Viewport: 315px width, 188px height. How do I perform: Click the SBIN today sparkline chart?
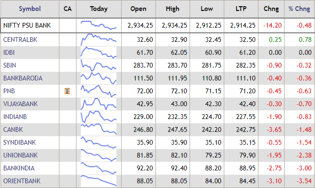point(99,65)
